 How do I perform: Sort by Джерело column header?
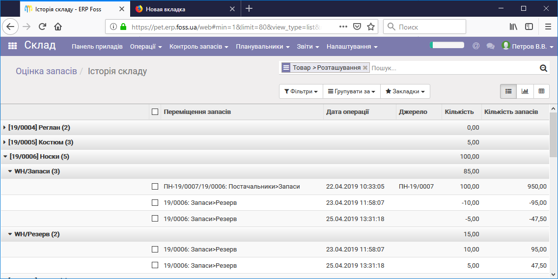(418, 112)
